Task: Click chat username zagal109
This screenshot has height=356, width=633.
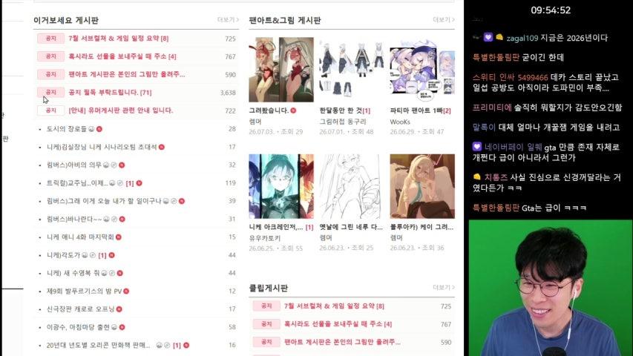Action: coord(522,38)
